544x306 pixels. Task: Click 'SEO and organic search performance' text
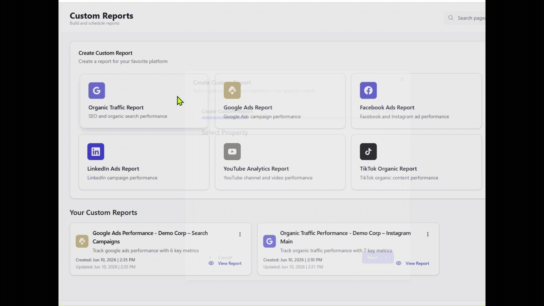128,116
